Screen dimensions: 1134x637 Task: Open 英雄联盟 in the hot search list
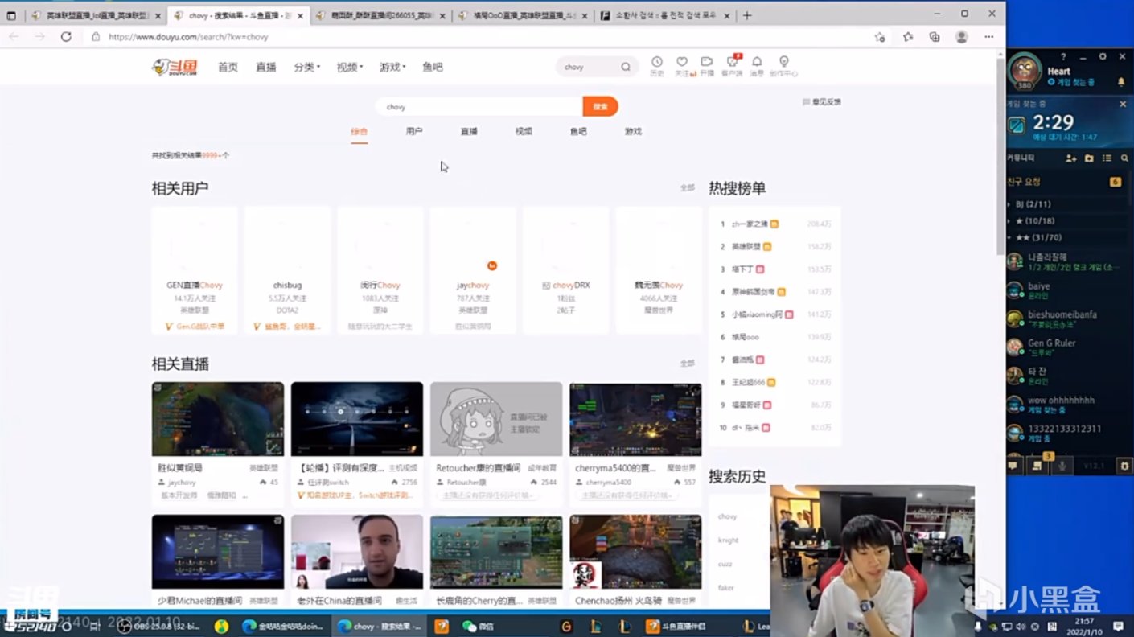coord(746,246)
